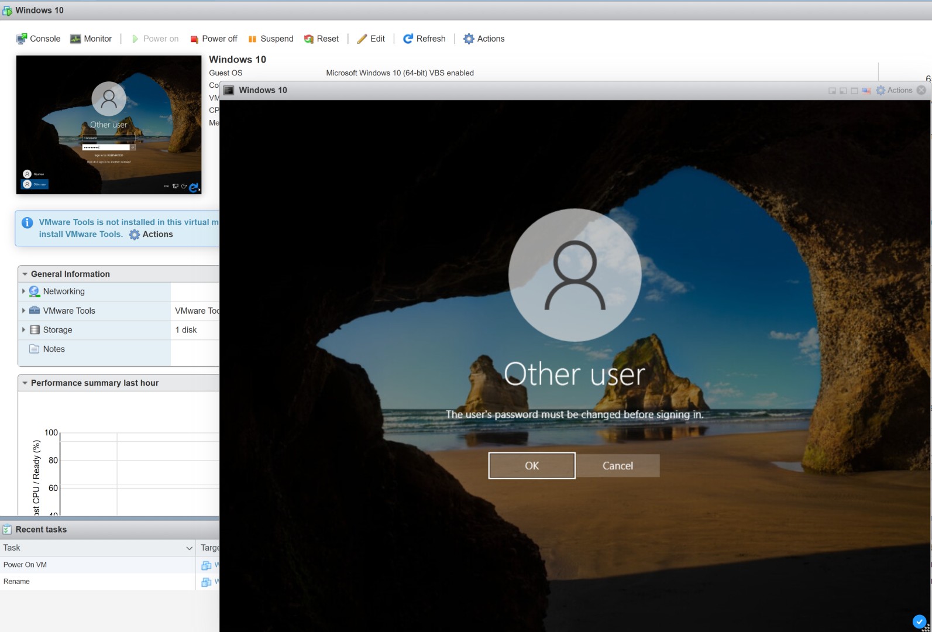Click the VMware Tools row icon

click(35, 310)
